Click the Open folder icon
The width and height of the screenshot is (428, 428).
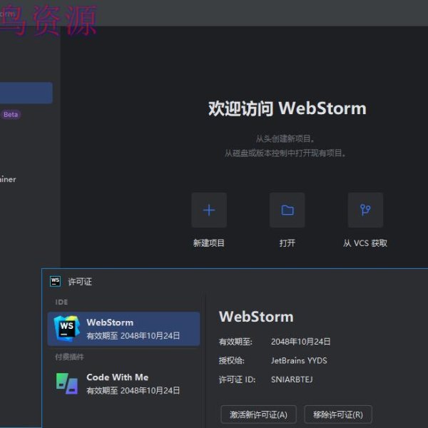click(x=287, y=210)
